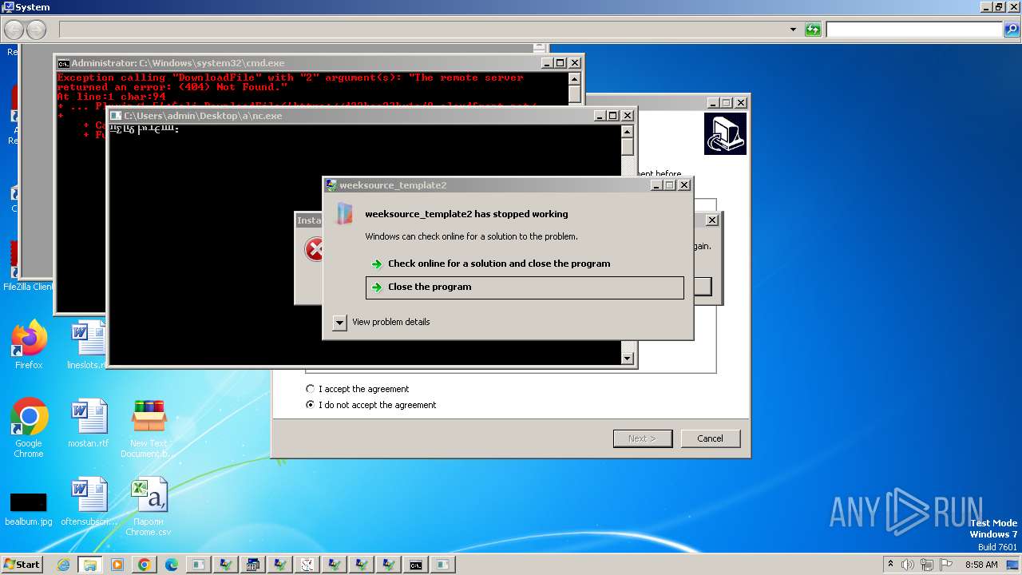Click the up arrow of nc.exe scrollbar
This screenshot has width=1022, height=575.
[628, 131]
